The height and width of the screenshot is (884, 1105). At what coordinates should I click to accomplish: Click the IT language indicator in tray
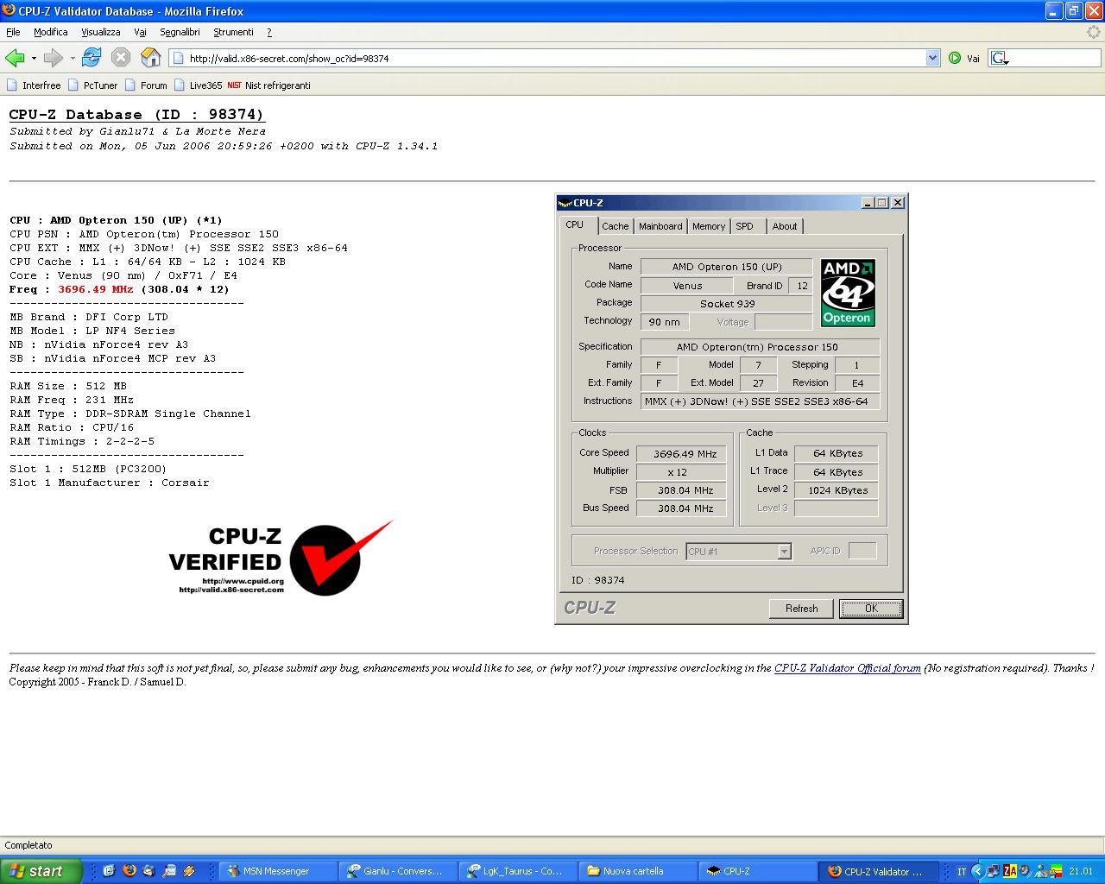coord(961,871)
